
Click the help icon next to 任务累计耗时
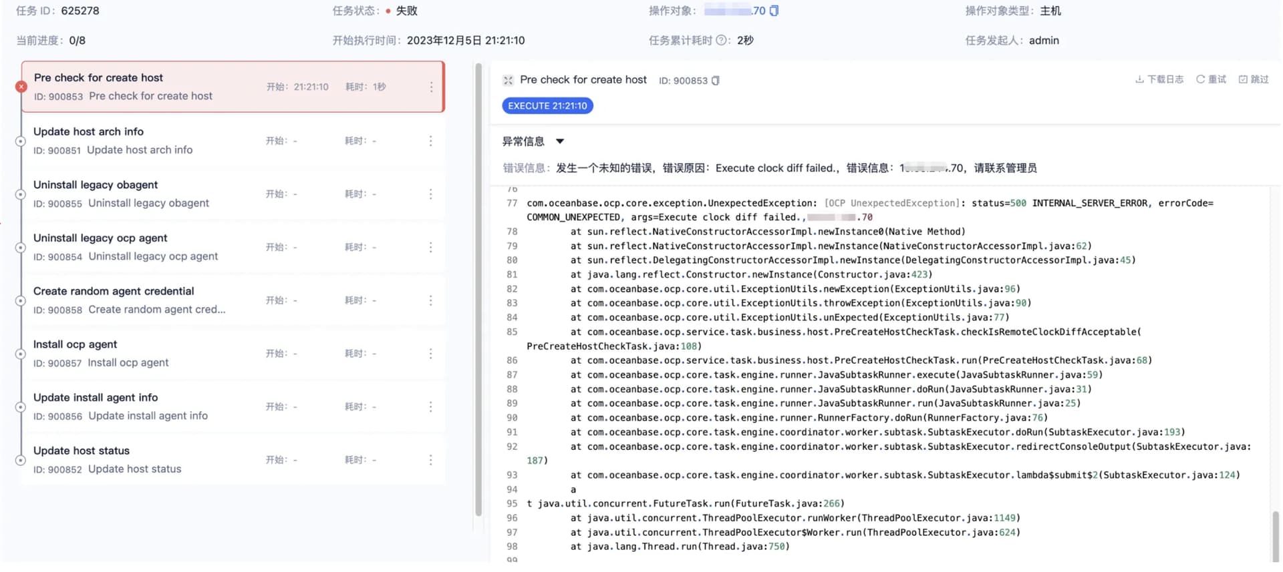point(721,40)
